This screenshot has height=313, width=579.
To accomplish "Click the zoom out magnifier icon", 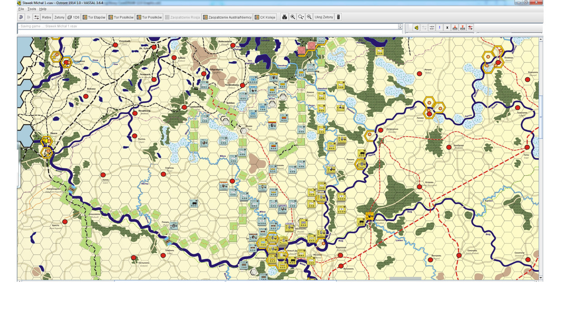I will pyautogui.click(x=309, y=17).
